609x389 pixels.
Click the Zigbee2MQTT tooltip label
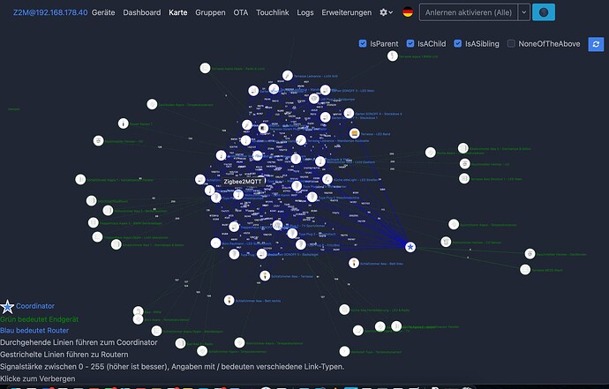click(x=243, y=182)
